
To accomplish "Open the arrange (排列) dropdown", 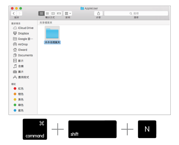I will point(68,13).
